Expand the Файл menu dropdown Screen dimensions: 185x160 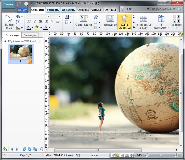22,10
